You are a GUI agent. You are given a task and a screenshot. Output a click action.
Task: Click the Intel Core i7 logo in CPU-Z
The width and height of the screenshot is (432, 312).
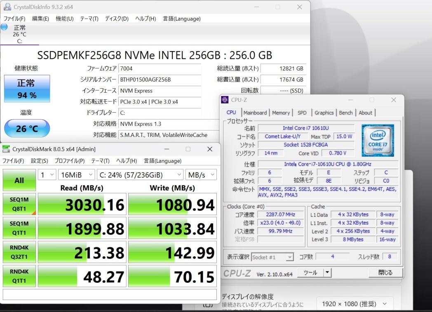(x=378, y=141)
